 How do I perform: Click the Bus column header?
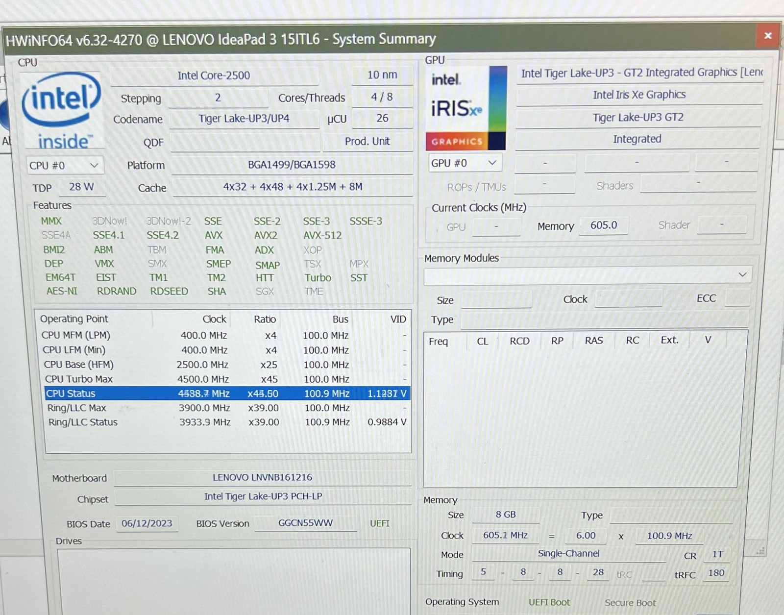(340, 320)
